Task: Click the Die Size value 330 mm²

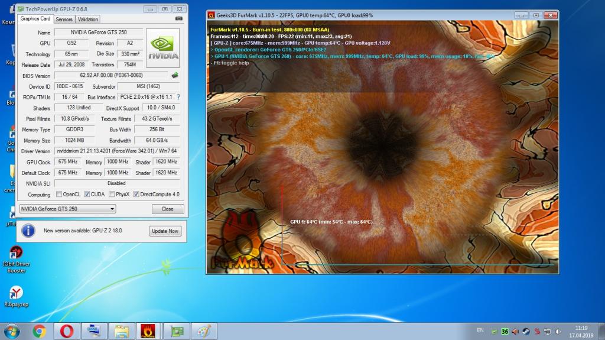Action: (x=130, y=54)
